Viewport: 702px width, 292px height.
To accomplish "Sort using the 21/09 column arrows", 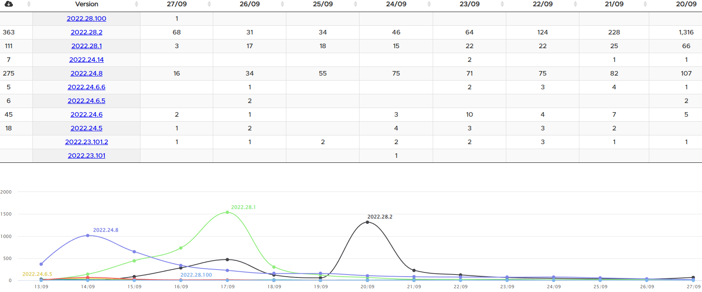I will tap(645, 4).
